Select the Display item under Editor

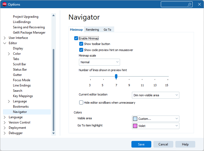18,48
